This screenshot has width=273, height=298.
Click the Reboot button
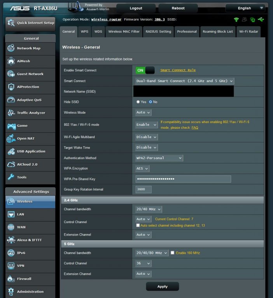tap(178, 8)
